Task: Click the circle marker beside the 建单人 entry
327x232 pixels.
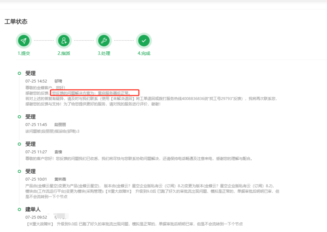Action: click(x=20, y=209)
